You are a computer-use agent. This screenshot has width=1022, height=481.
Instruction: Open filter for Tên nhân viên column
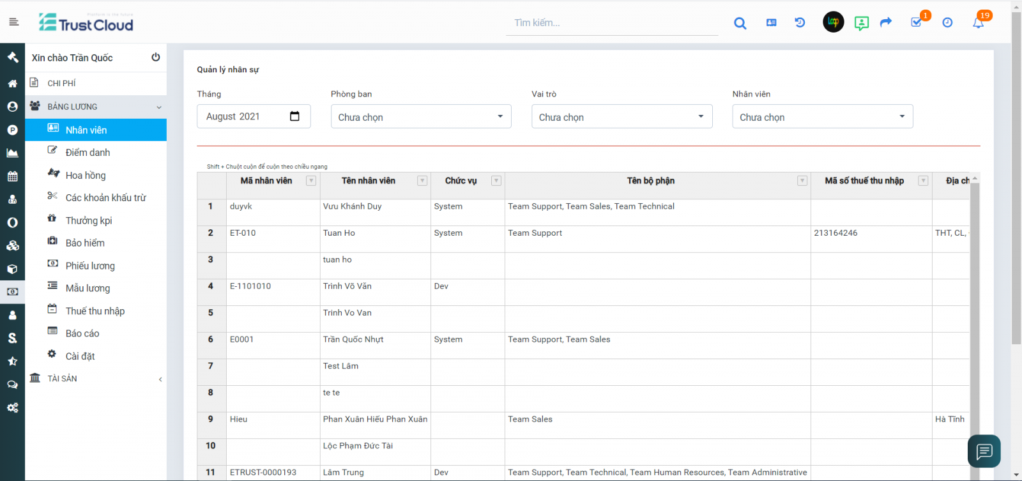coord(422,181)
